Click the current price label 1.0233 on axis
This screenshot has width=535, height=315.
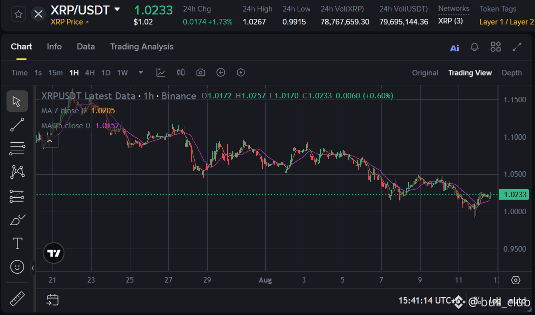pyautogui.click(x=515, y=194)
